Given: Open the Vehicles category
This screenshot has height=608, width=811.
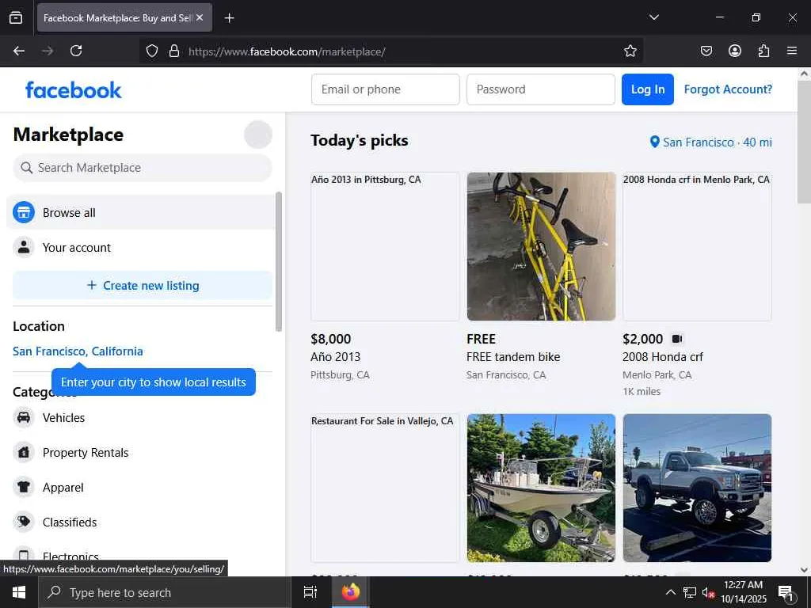Looking at the screenshot, I should pos(141,418).
